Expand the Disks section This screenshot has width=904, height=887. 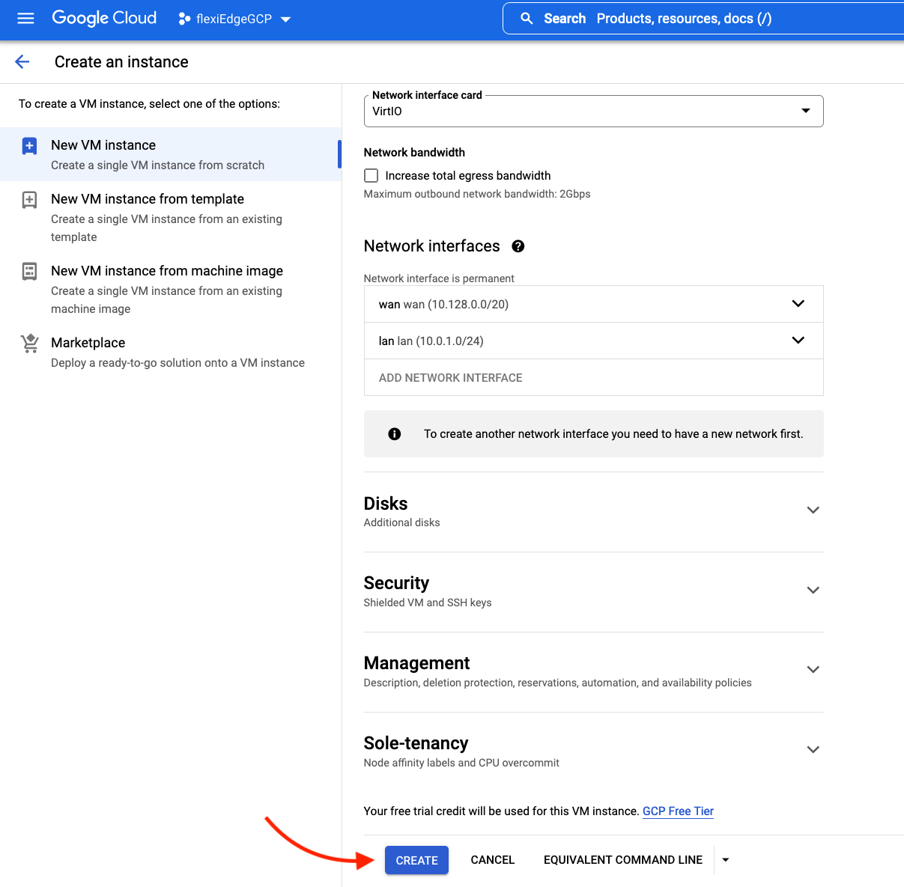[813, 510]
